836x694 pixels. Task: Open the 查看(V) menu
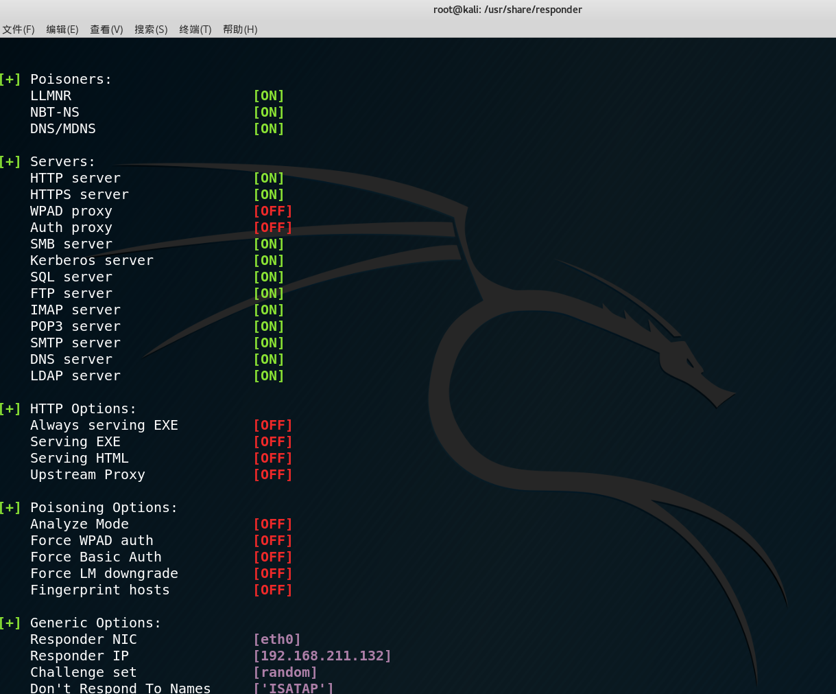106,30
